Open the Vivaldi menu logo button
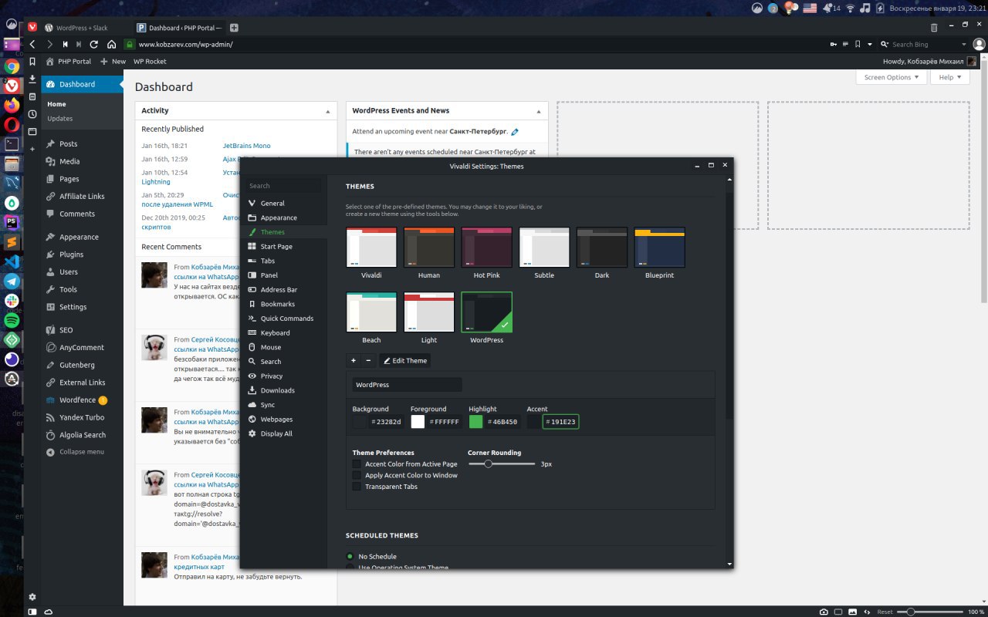This screenshot has height=617, width=988. click(x=32, y=27)
